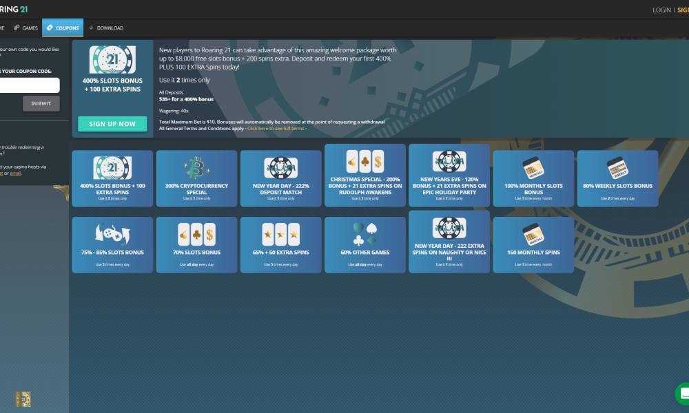Click the Sign Up Now button

tap(112, 124)
